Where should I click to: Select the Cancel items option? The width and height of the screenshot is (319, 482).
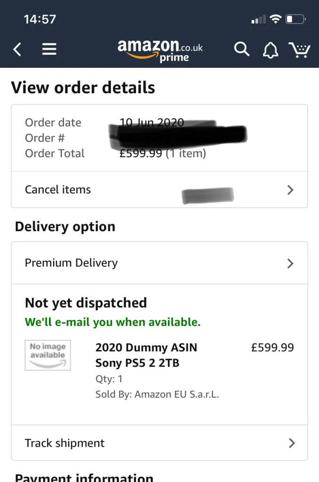[57, 190]
